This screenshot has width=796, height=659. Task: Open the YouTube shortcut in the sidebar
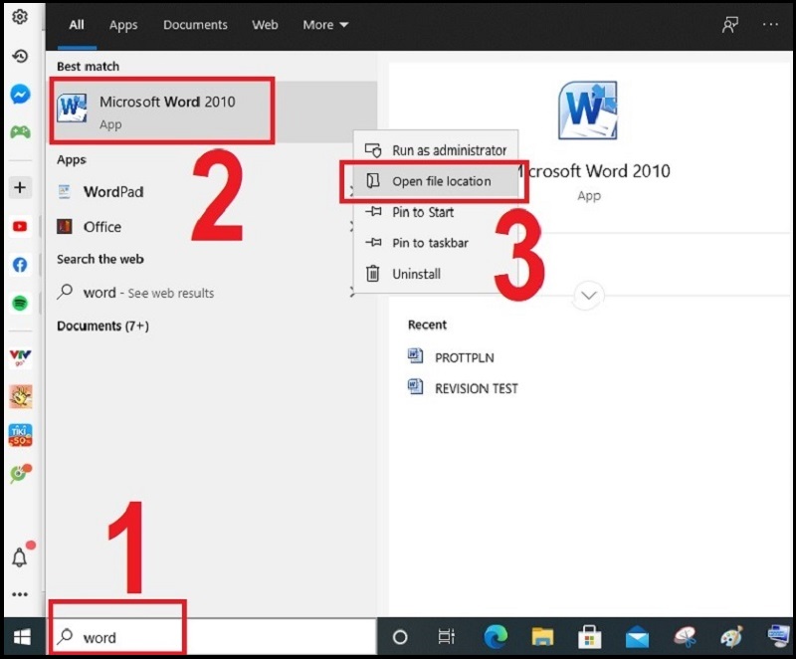pos(20,227)
